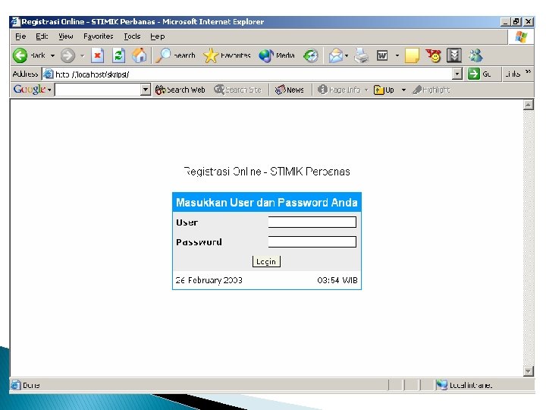
Task: Click the time text 03:54 WIB
Action: [337, 280]
